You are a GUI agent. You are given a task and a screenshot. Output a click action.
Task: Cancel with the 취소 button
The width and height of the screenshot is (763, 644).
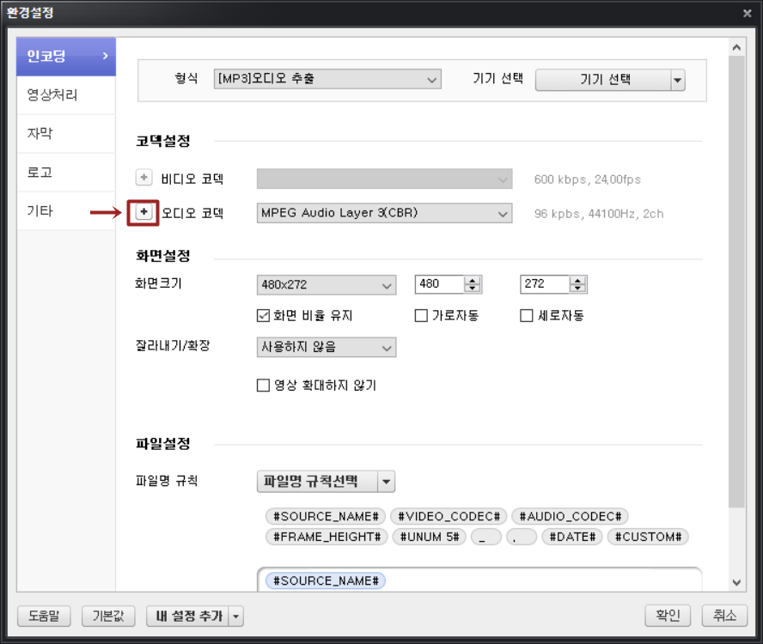[724, 616]
